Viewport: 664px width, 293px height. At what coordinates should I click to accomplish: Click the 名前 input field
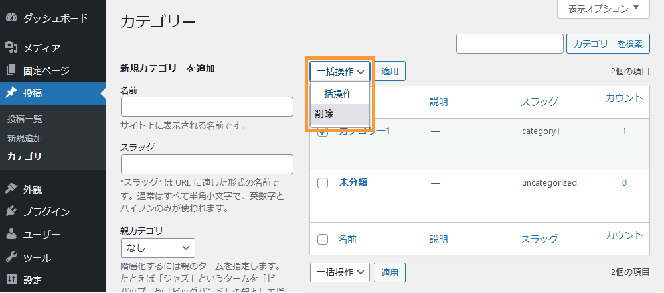pos(207,107)
